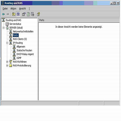Screen dimensions: 121x121
Task: Click the Ports column header
Action: coord(79,20)
